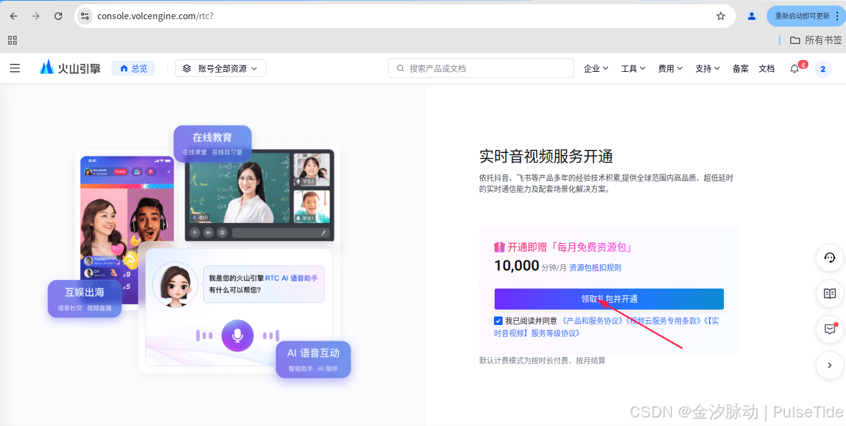Click the 火山引擎 logo
846x426 pixels.
pos(69,68)
